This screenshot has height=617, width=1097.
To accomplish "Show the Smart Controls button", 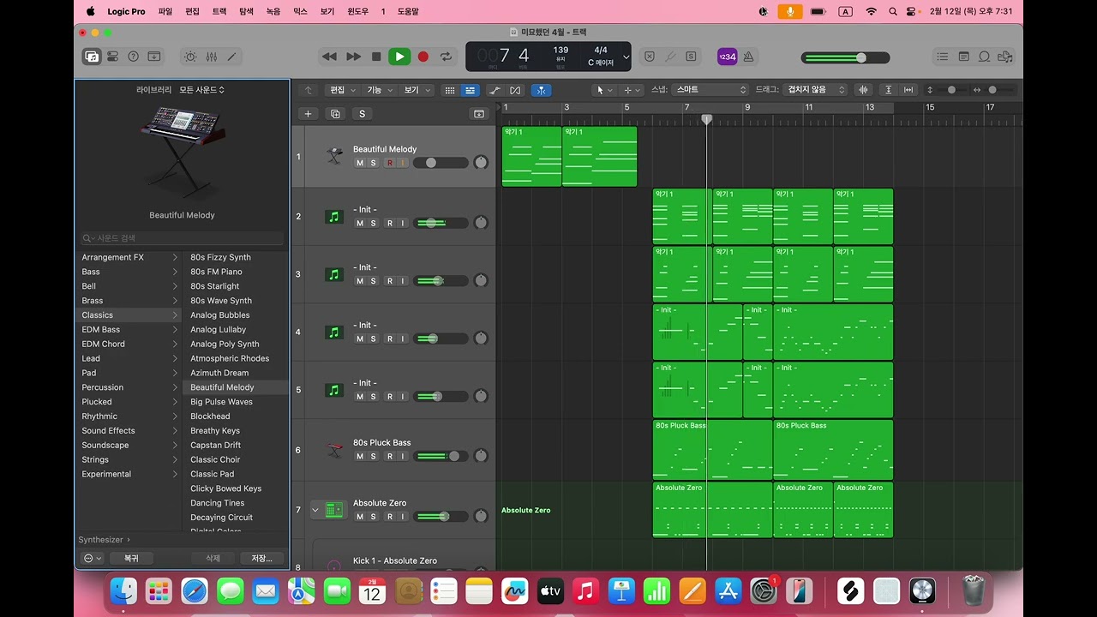I will [x=189, y=57].
